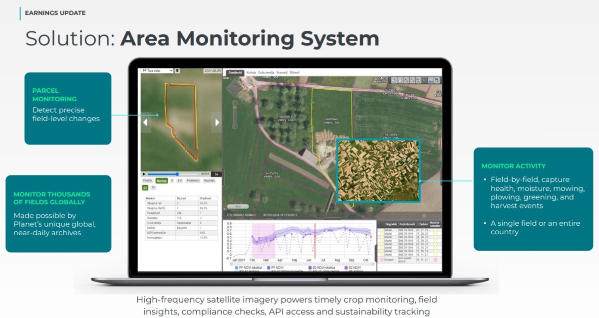Go to previous image with left arrow

146,122
